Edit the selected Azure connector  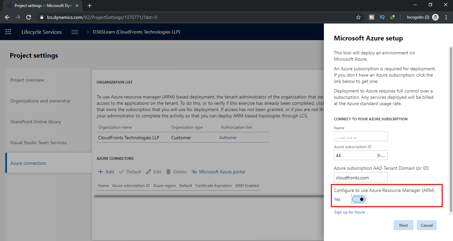153,172
